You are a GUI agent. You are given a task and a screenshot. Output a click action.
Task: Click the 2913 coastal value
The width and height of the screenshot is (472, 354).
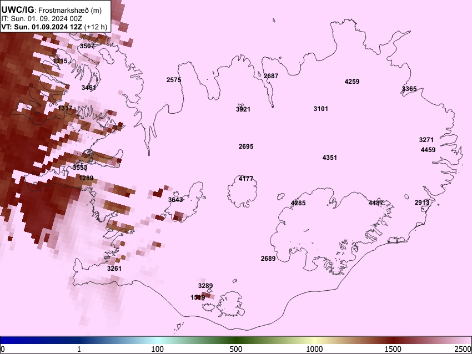[422, 203]
